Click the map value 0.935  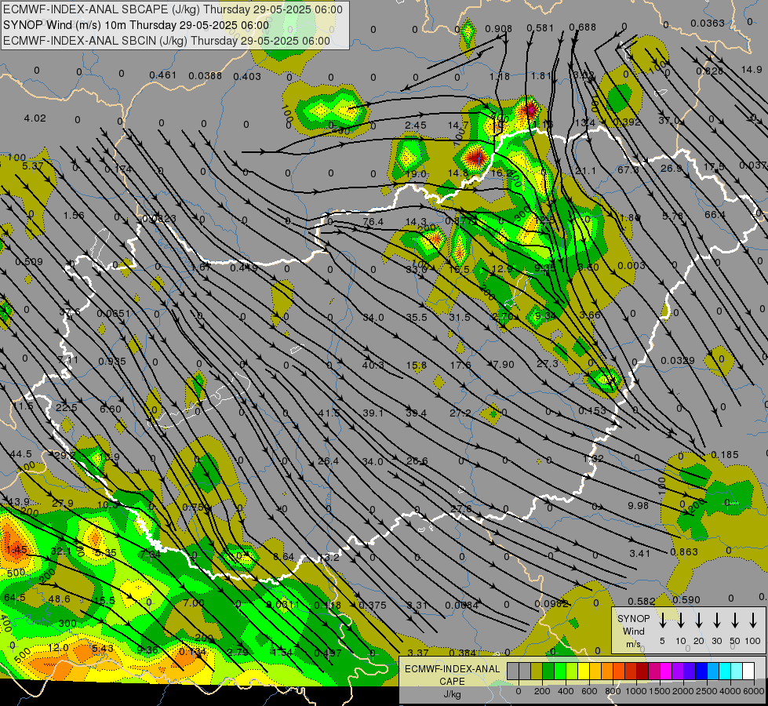pyautogui.click(x=112, y=362)
